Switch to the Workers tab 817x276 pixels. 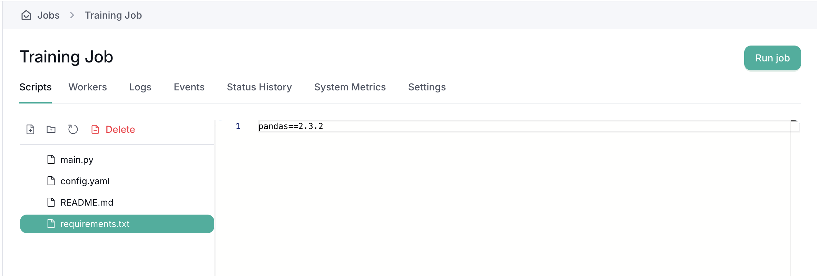click(x=88, y=87)
